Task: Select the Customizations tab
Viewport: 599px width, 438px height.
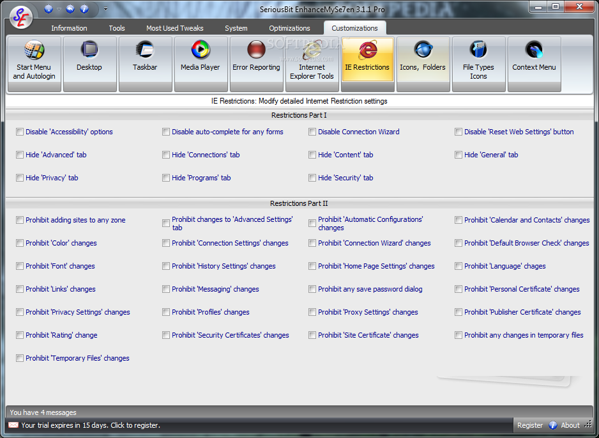Action: point(355,28)
